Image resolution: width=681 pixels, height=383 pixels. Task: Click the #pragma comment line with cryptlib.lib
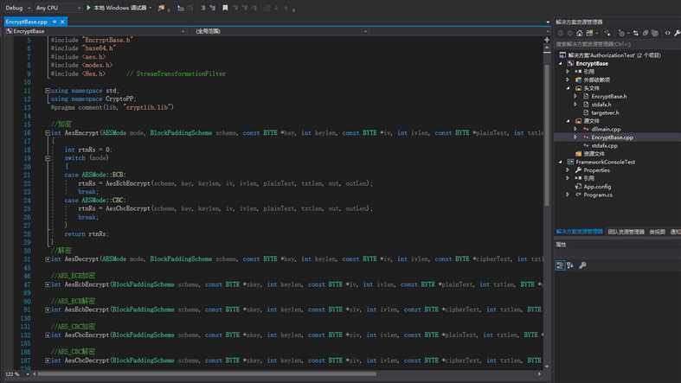112,107
